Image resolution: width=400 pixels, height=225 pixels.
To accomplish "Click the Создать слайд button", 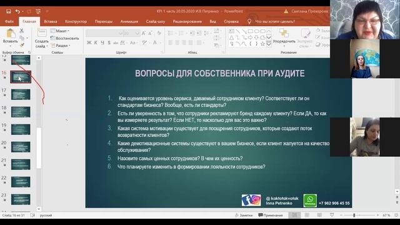I will pyautogui.click(x=41, y=38).
